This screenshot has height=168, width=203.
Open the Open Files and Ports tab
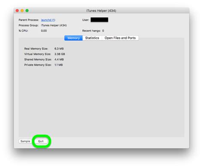pyautogui.click(x=120, y=38)
